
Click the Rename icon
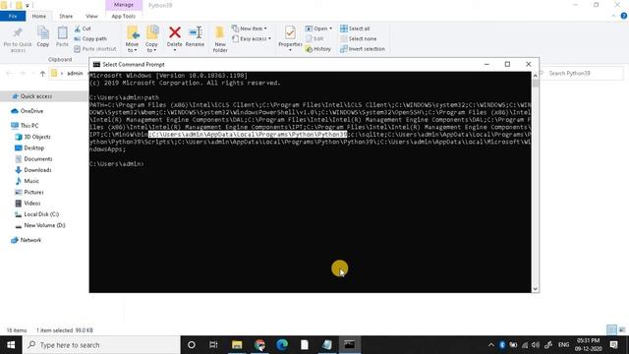point(195,32)
